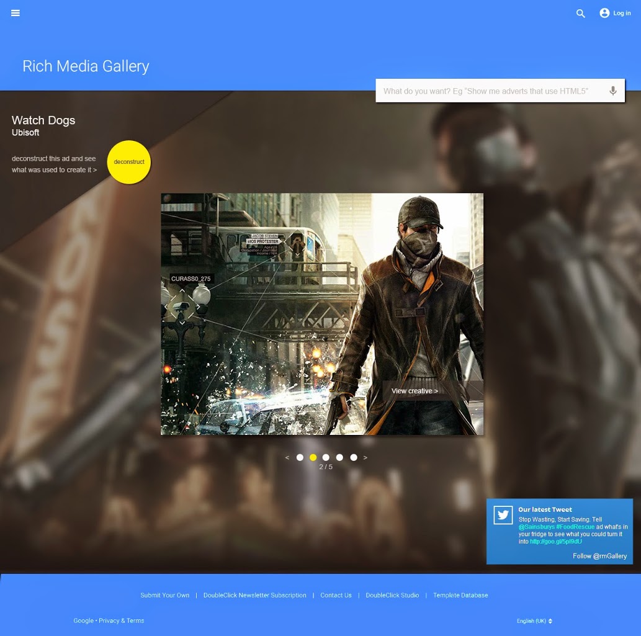Click the yellow deconstruct button
The image size is (641, 636).
point(129,162)
